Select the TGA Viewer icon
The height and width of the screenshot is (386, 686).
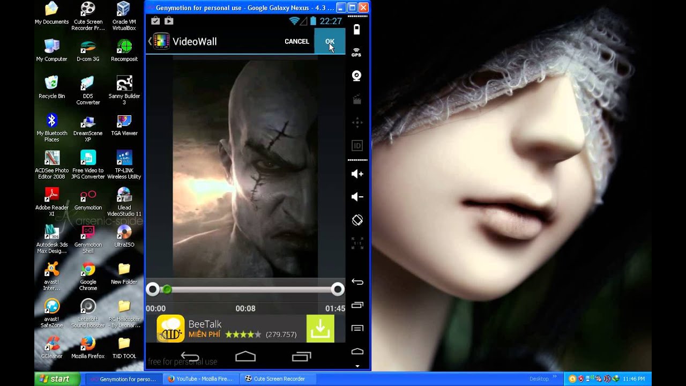pos(124,124)
